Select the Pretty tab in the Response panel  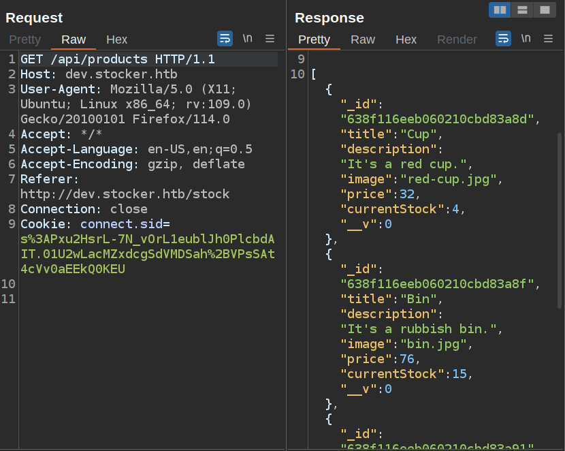coord(314,40)
